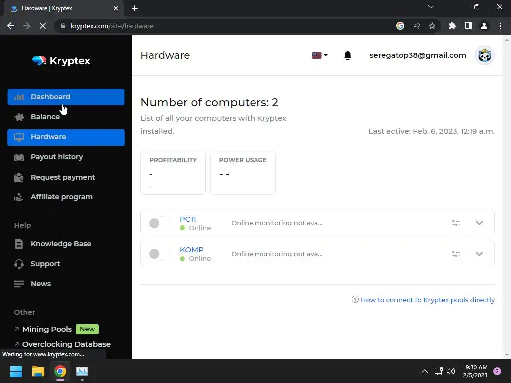The width and height of the screenshot is (511, 383).
Task: Click Hardware monitor icon
Action: 19,137
